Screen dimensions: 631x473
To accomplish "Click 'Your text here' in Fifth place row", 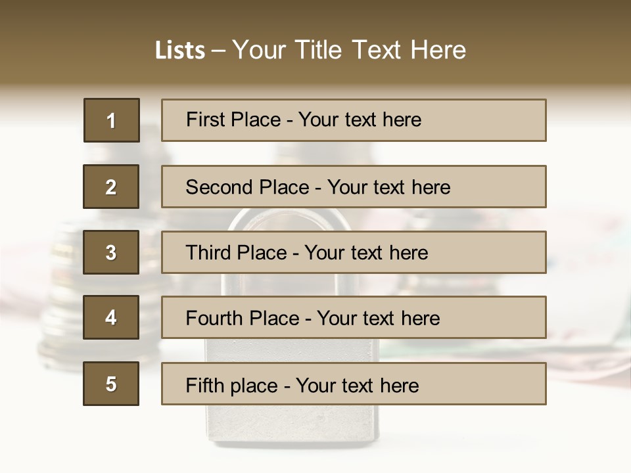I will tap(357, 385).
